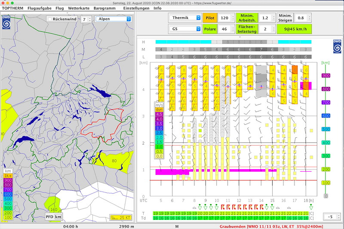Click the DWD logo on the map
The image size is (344, 229).
7,23
